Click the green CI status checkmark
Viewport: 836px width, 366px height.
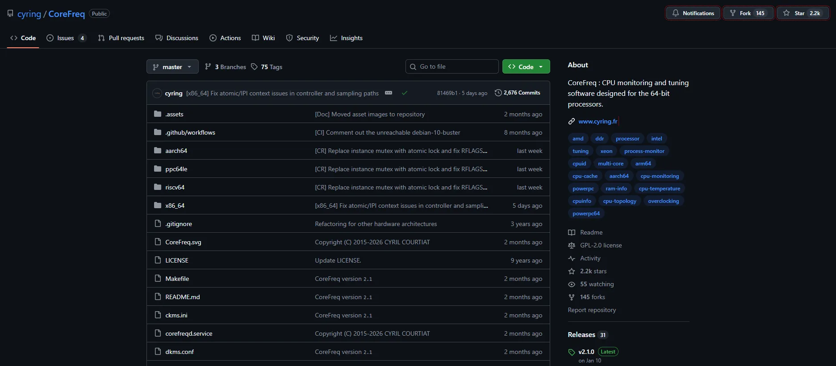click(x=404, y=93)
